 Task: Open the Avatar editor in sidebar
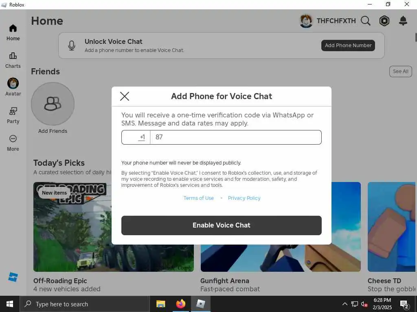tap(13, 87)
